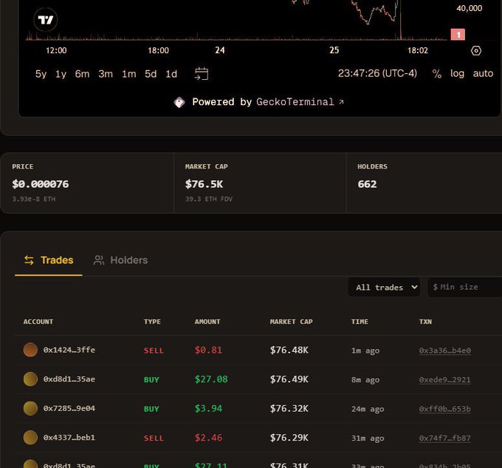Click the TIME column header

point(360,322)
